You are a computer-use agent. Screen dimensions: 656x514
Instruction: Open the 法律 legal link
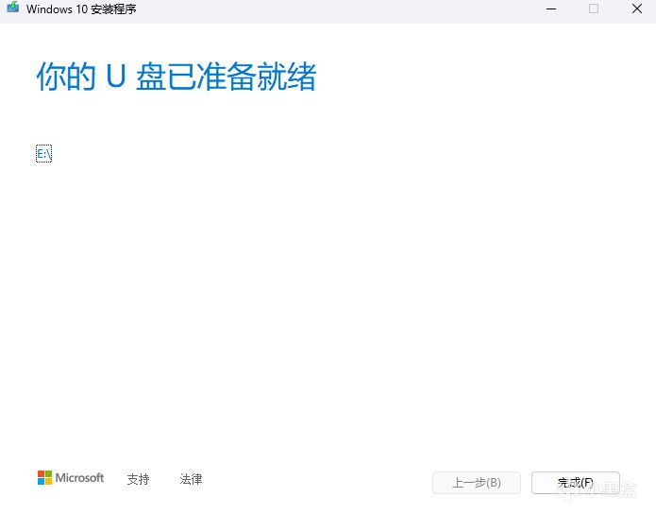tap(191, 479)
